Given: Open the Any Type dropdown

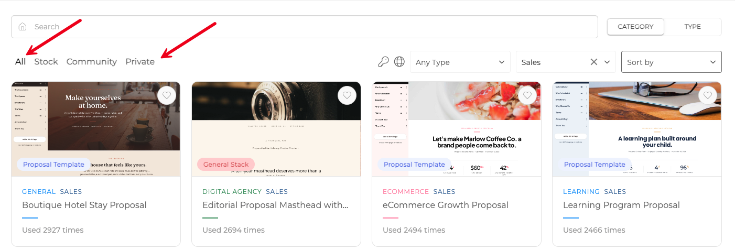Looking at the screenshot, I should 460,62.
